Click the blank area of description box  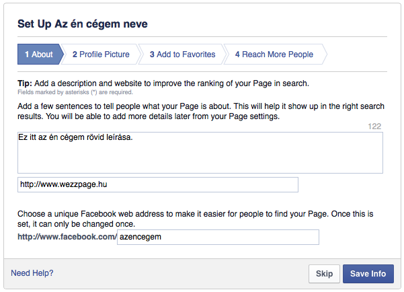(x=200, y=159)
